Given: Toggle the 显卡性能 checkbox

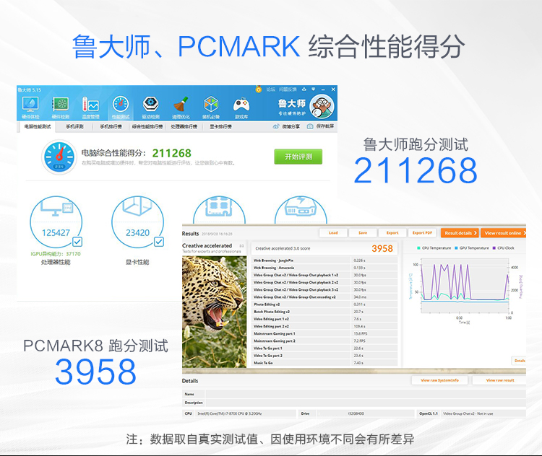Looking at the screenshot, I should click(159, 242).
